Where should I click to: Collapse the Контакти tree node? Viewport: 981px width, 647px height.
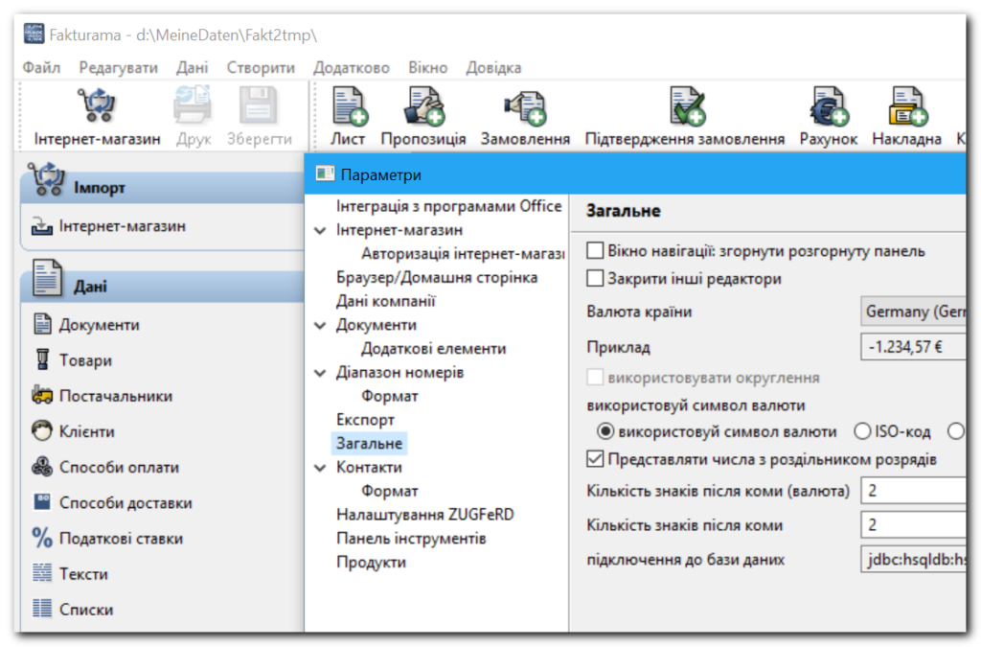tap(320, 468)
